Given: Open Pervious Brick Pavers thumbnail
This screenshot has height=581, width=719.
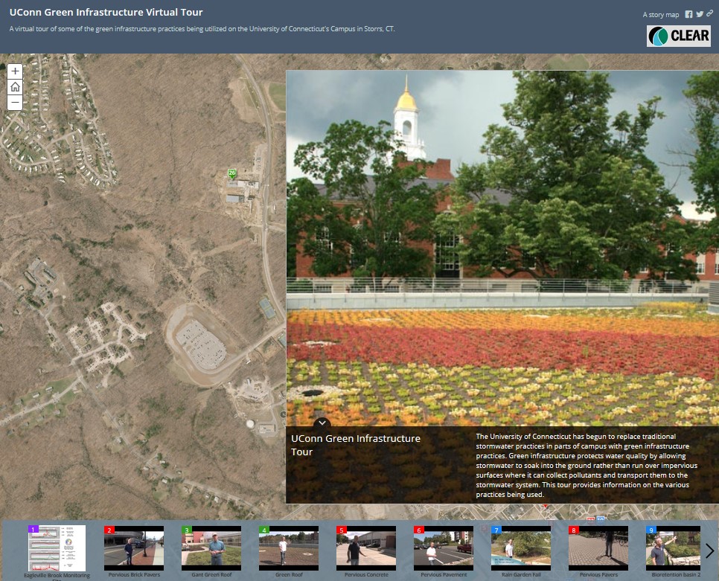Looking at the screenshot, I should point(134,548).
